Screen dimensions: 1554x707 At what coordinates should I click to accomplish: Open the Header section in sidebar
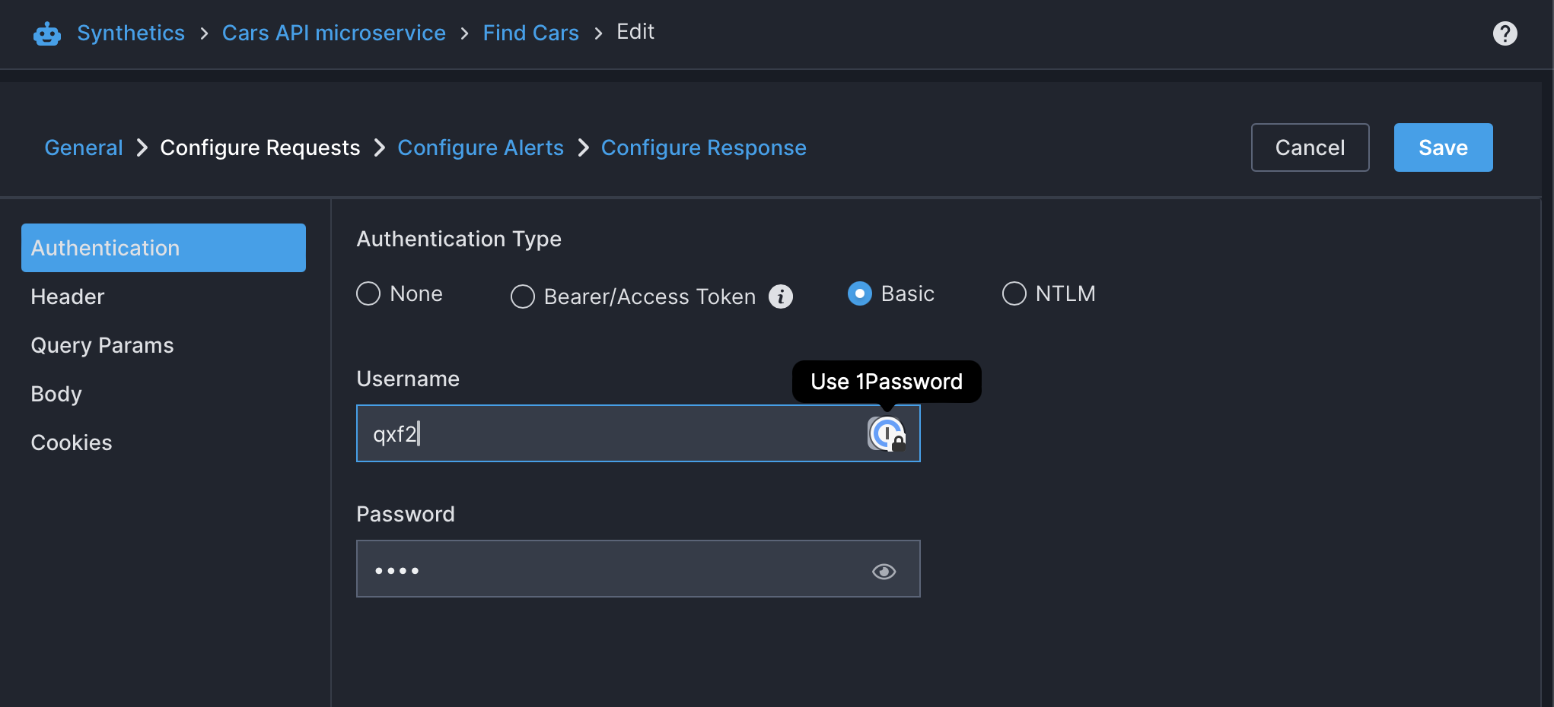click(68, 296)
